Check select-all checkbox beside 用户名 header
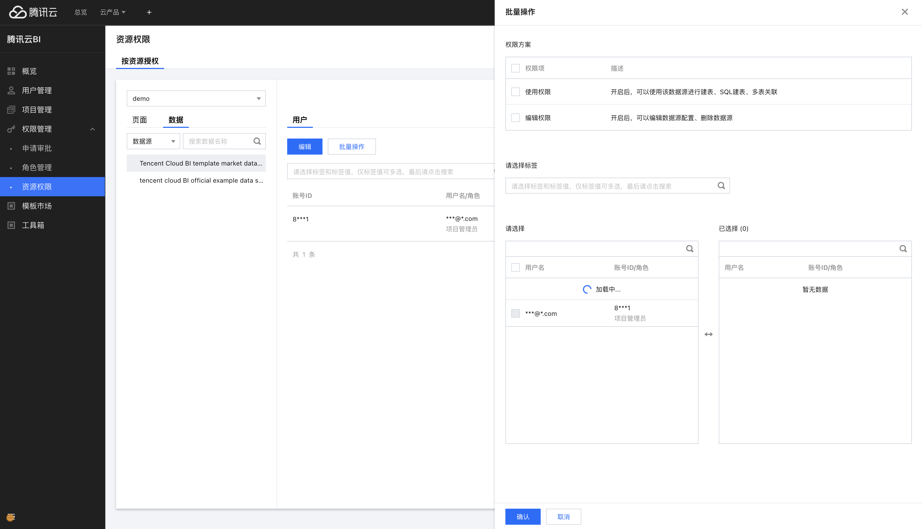The image size is (922, 529). coord(515,267)
